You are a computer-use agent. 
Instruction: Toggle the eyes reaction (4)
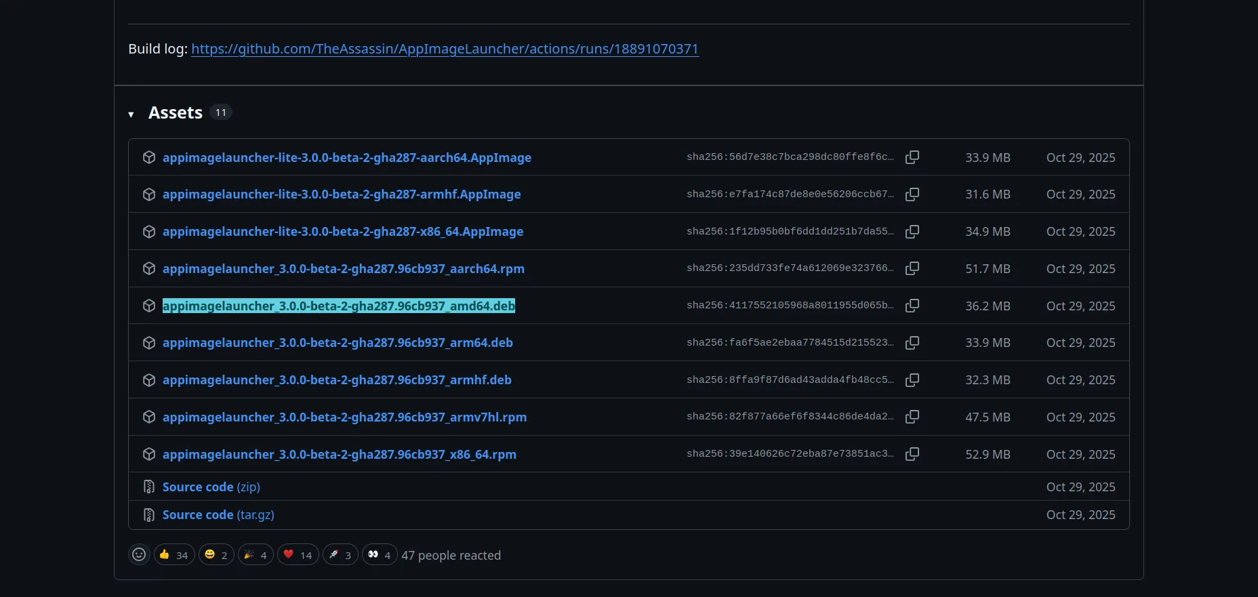point(380,555)
